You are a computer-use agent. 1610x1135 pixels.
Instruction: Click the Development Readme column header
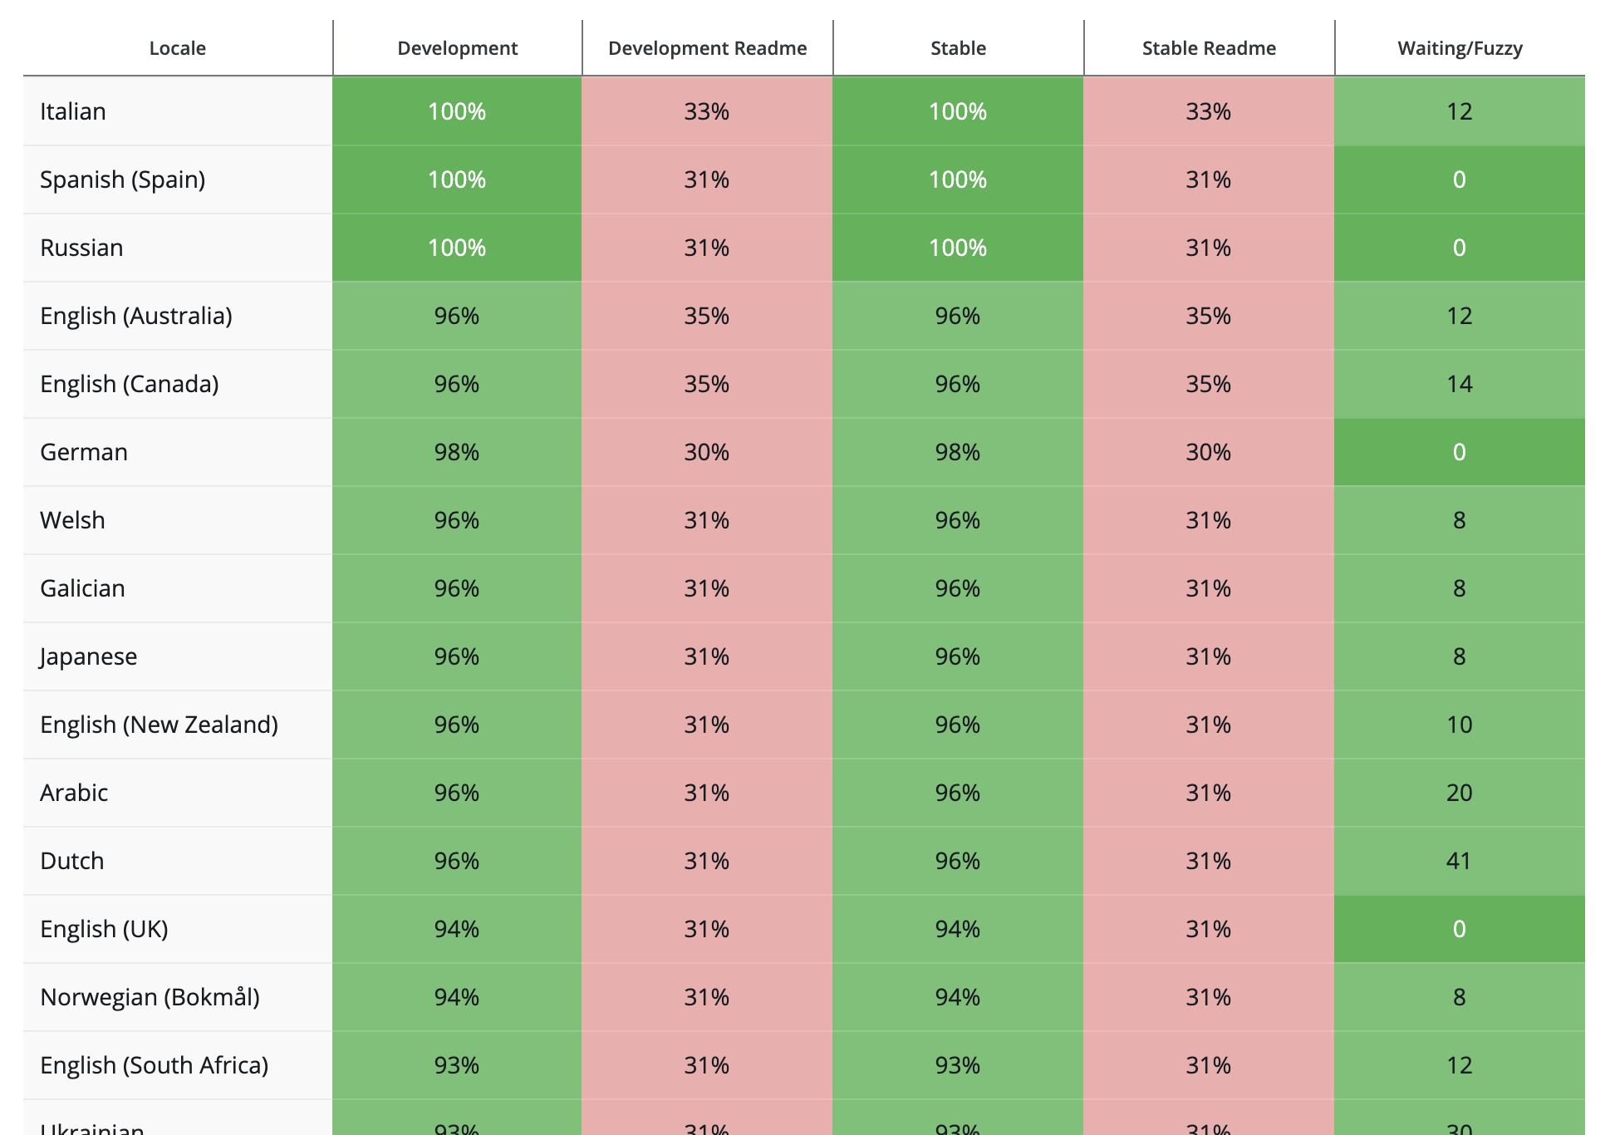point(707,48)
